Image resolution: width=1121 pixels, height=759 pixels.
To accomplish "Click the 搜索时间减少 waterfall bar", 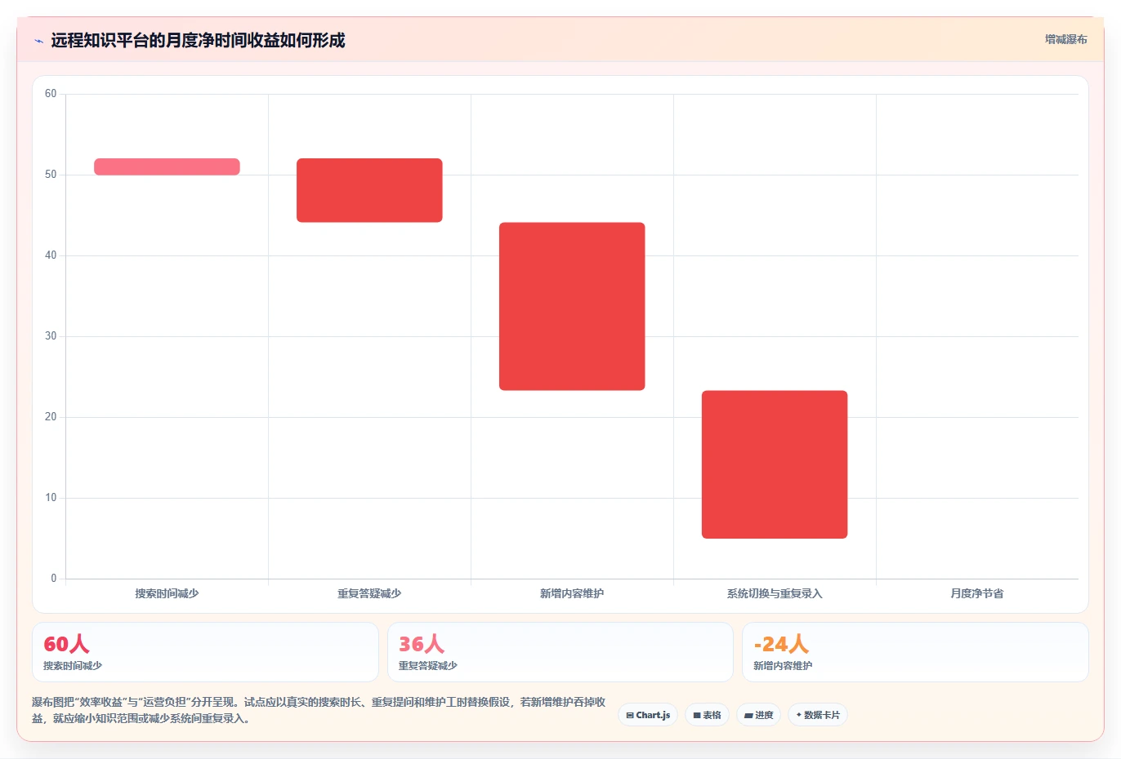I will pyautogui.click(x=167, y=166).
